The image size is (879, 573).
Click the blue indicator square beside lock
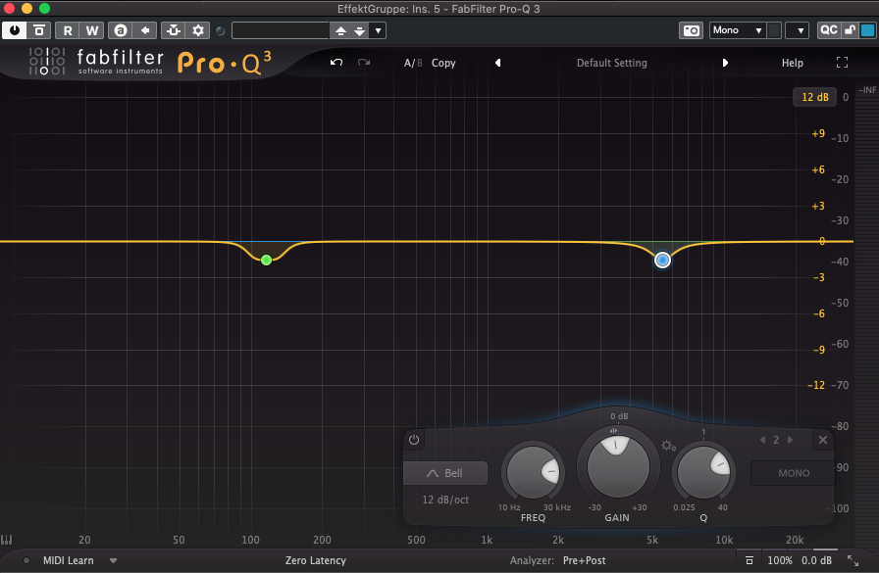(x=868, y=30)
